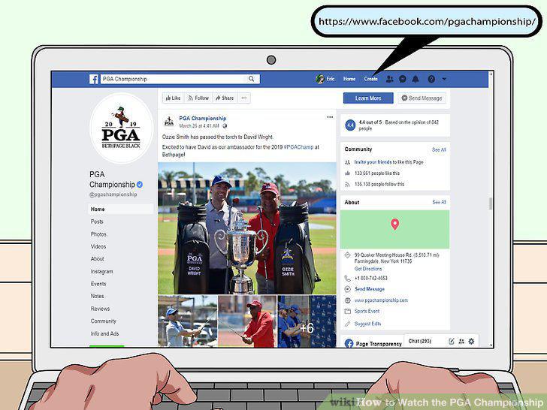Screen dimensions: 547x410
Task: Open the main photo with trophy
Action: [x=247, y=228]
